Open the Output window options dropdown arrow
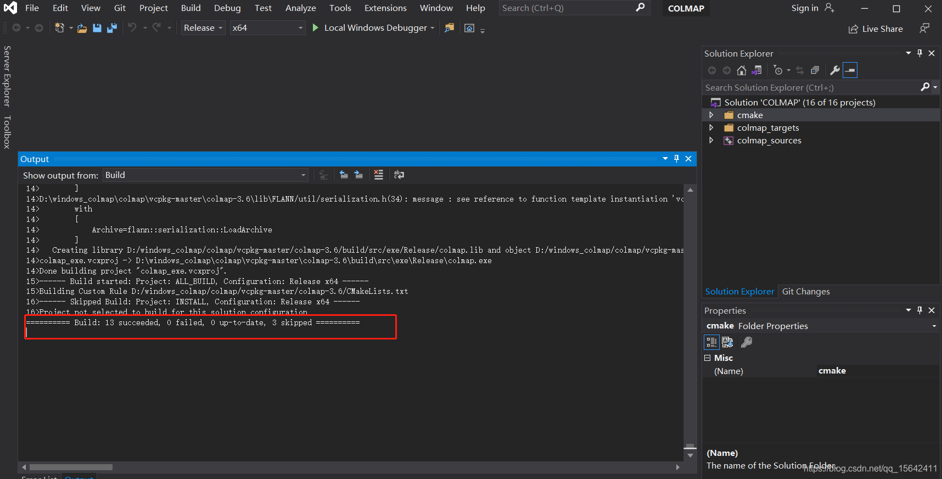 [665, 158]
